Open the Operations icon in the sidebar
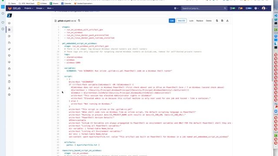Viewport: 278px width, 156px height. (9, 62)
